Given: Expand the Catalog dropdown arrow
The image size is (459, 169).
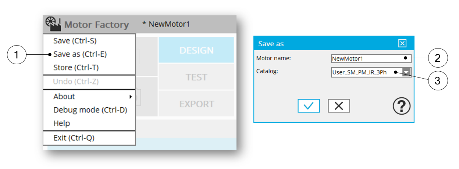Looking at the screenshot, I should tap(406, 72).
